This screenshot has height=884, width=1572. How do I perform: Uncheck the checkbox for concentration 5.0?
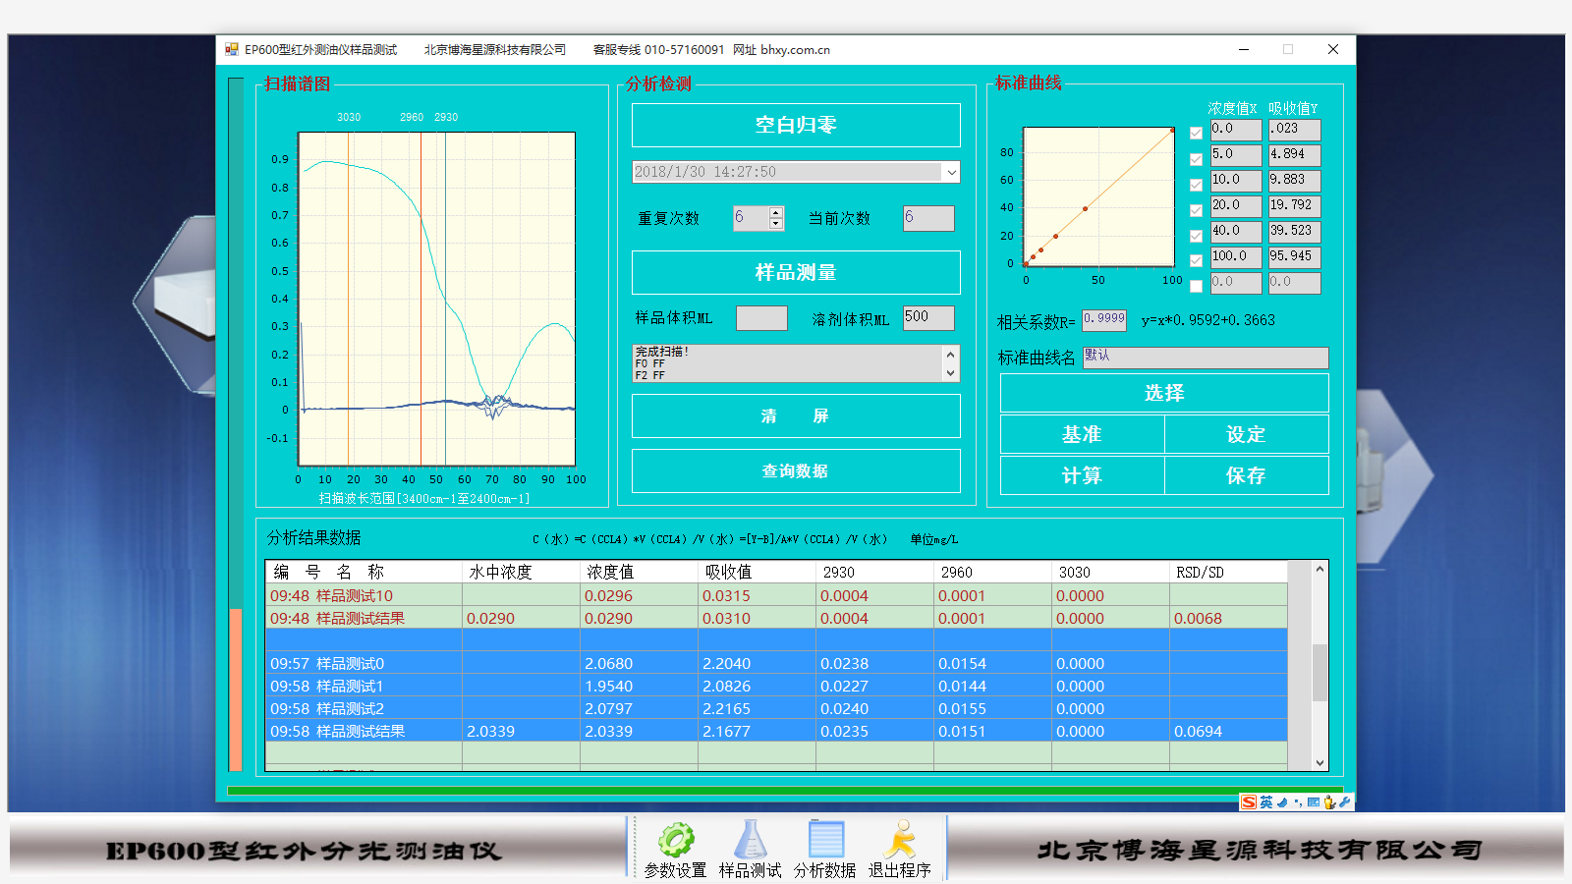(x=1196, y=159)
